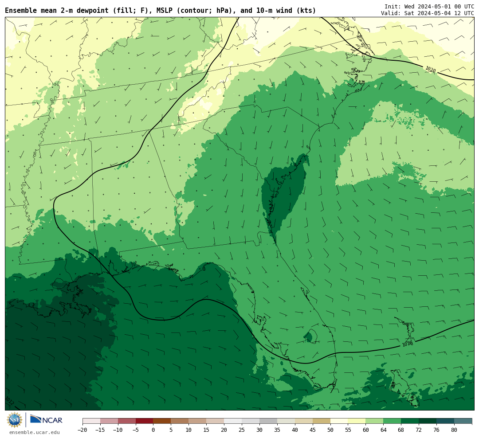479x438 pixels.
Task: Pick the yellow swatch between 55 and 60
Action: point(357,421)
